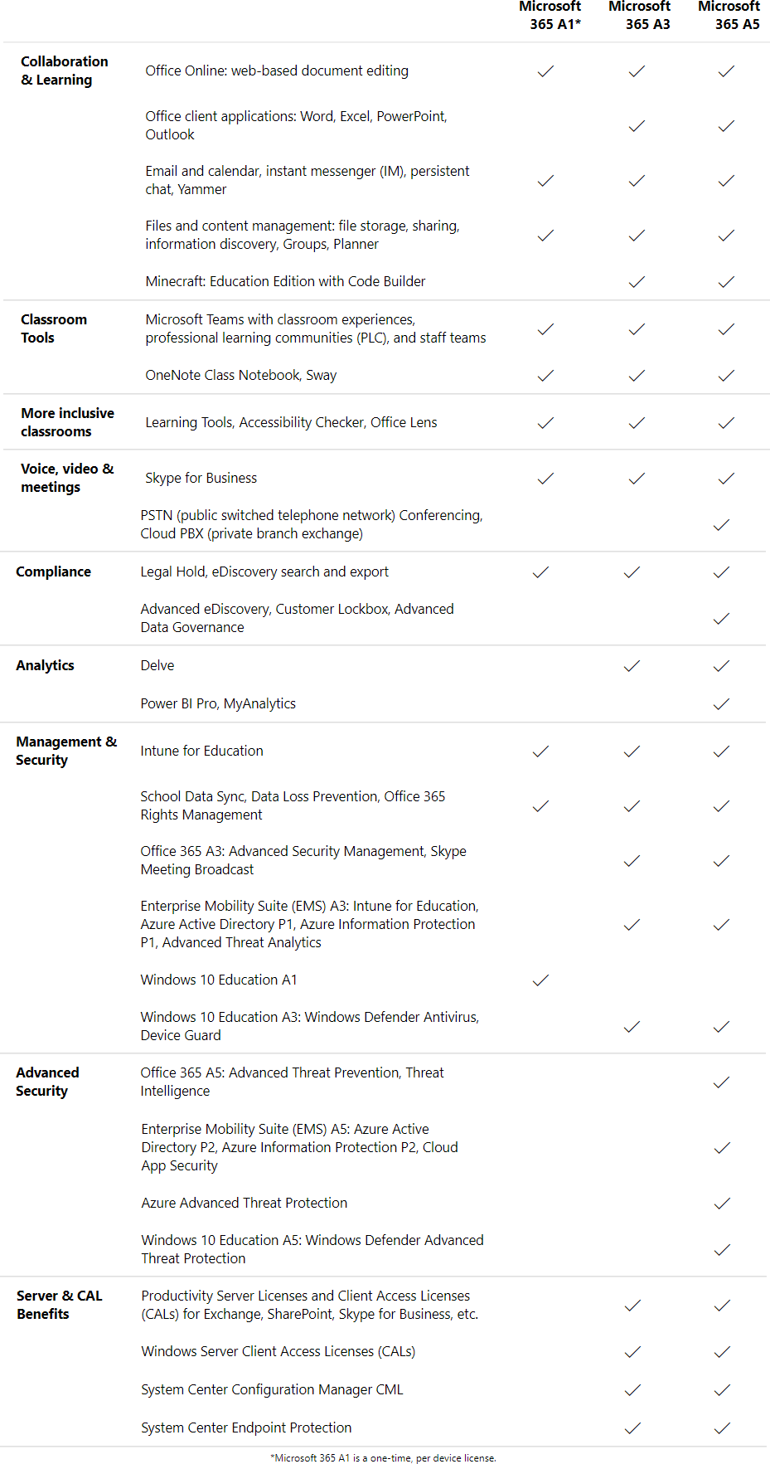770x1464 pixels.
Task: Click the Collaboration & Learning category label
Action: [x=64, y=71]
